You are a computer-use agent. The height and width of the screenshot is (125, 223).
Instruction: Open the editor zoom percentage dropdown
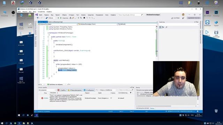(41, 84)
